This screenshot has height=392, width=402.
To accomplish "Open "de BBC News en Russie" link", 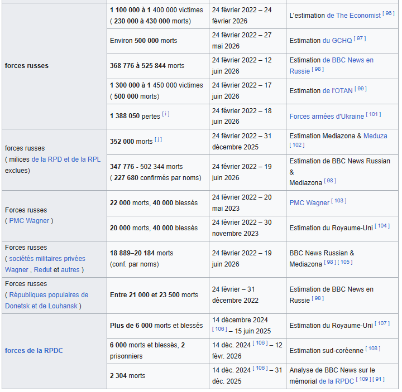I will pyautogui.click(x=332, y=66).
